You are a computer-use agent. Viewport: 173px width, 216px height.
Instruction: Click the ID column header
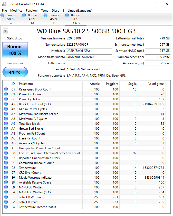(13, 84)
